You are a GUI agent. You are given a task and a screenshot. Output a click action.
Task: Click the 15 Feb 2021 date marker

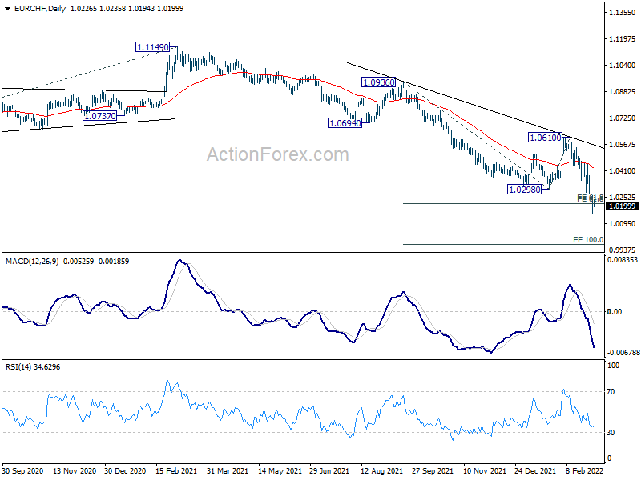176,470
